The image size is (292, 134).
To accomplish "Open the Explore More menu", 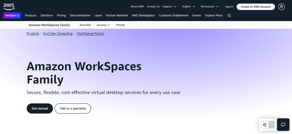I will pyautogui.click(x=214, y=15).
